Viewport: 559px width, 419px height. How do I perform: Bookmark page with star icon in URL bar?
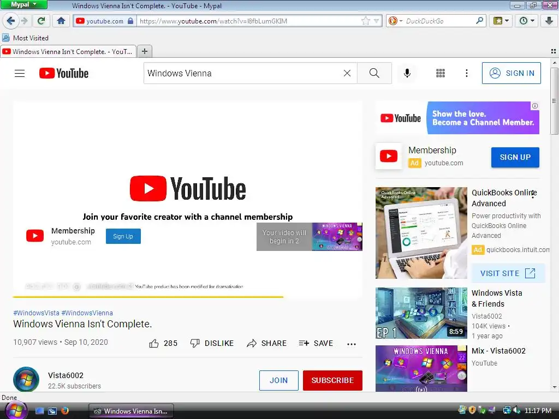(365, 21)
